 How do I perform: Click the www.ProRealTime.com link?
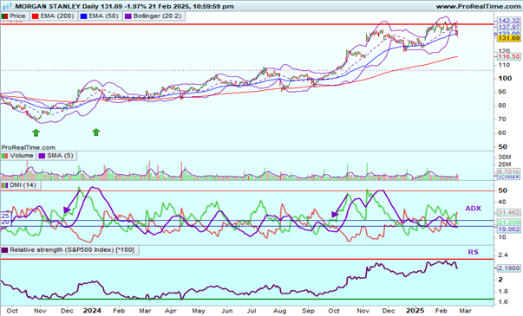478,6
